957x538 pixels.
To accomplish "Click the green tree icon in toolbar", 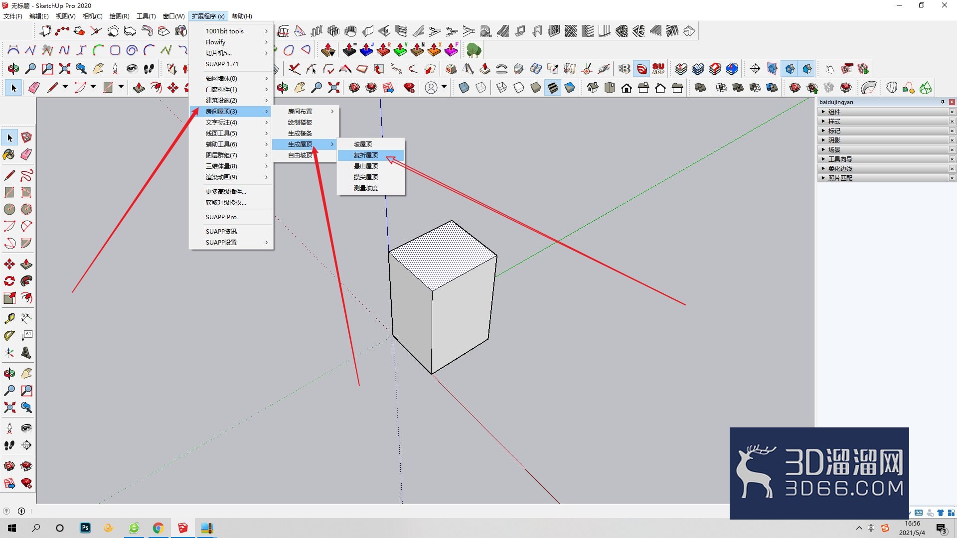I will coord(474,50).
